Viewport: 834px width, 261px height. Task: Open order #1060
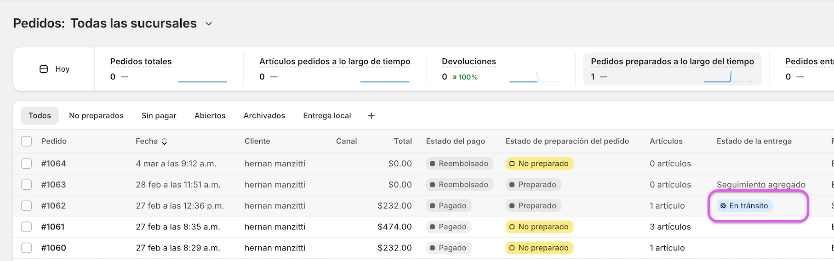54,248
